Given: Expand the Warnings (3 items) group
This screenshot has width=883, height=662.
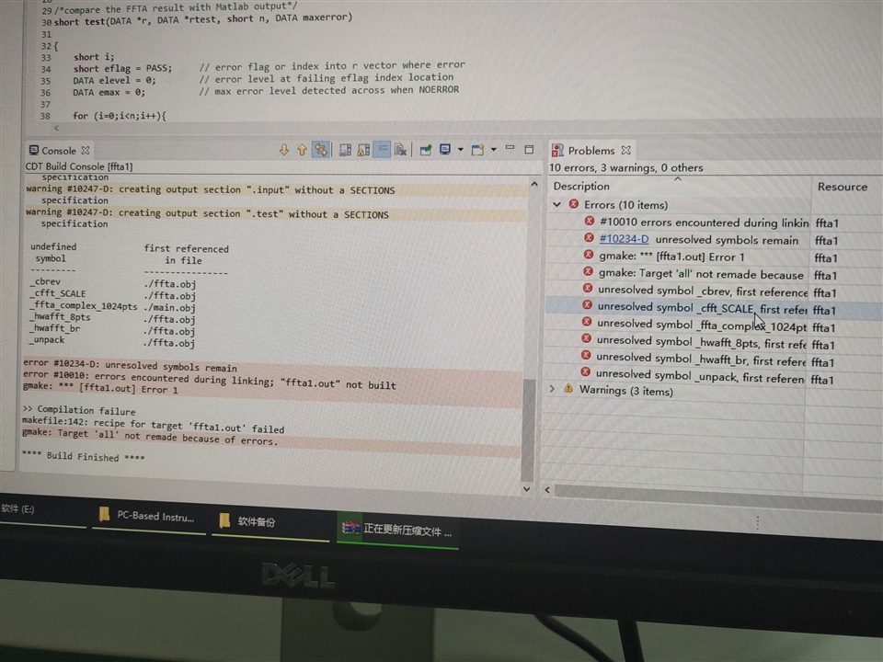Looking at the screenshot, I should pos(552,389).
